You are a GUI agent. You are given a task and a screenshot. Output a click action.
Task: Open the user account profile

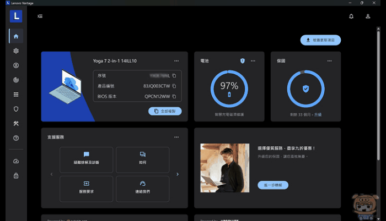pyautogui.click(x=368, y=16)
